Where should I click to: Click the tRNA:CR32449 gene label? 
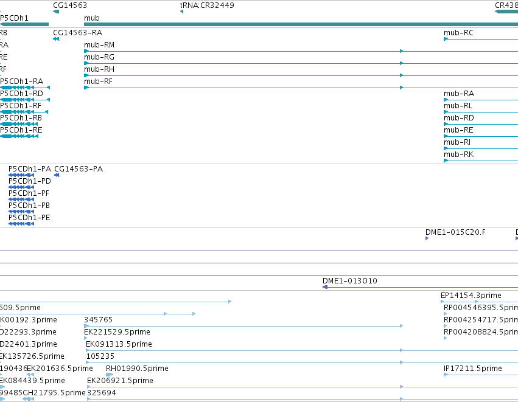tap(207, 5)
